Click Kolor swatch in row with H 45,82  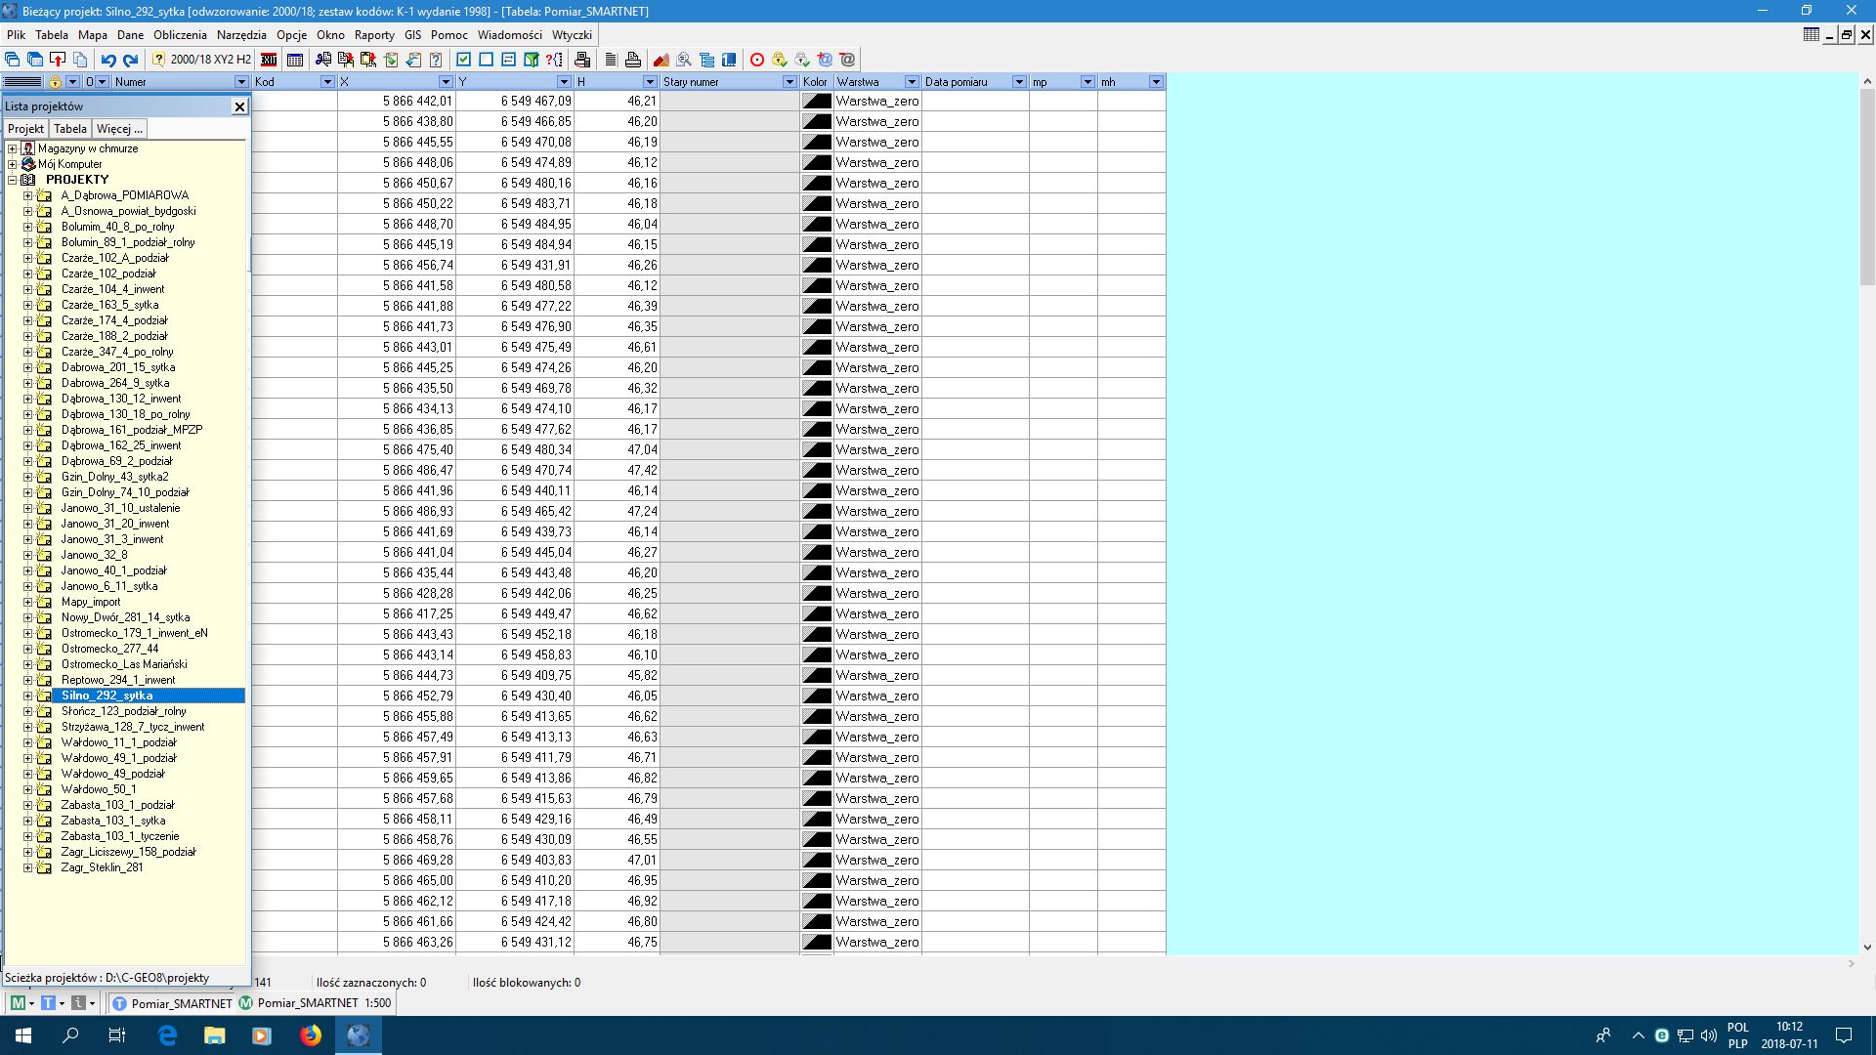pyautogui.click(x=816, y=675)
